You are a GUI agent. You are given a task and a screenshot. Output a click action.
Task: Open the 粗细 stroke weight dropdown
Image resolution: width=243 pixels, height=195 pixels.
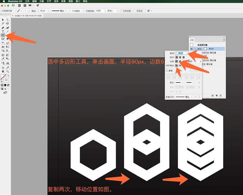pyautogui.click(x=188, y=53)
